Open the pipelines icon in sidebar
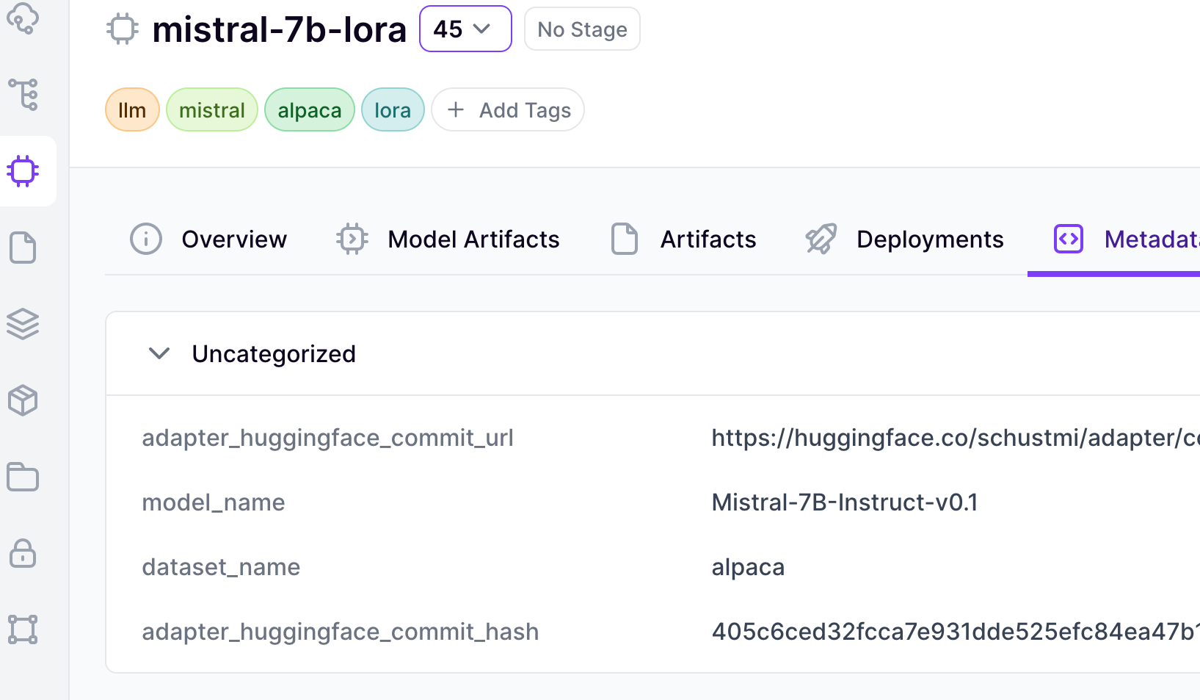The image size is (1200, 700). [23, 95]
